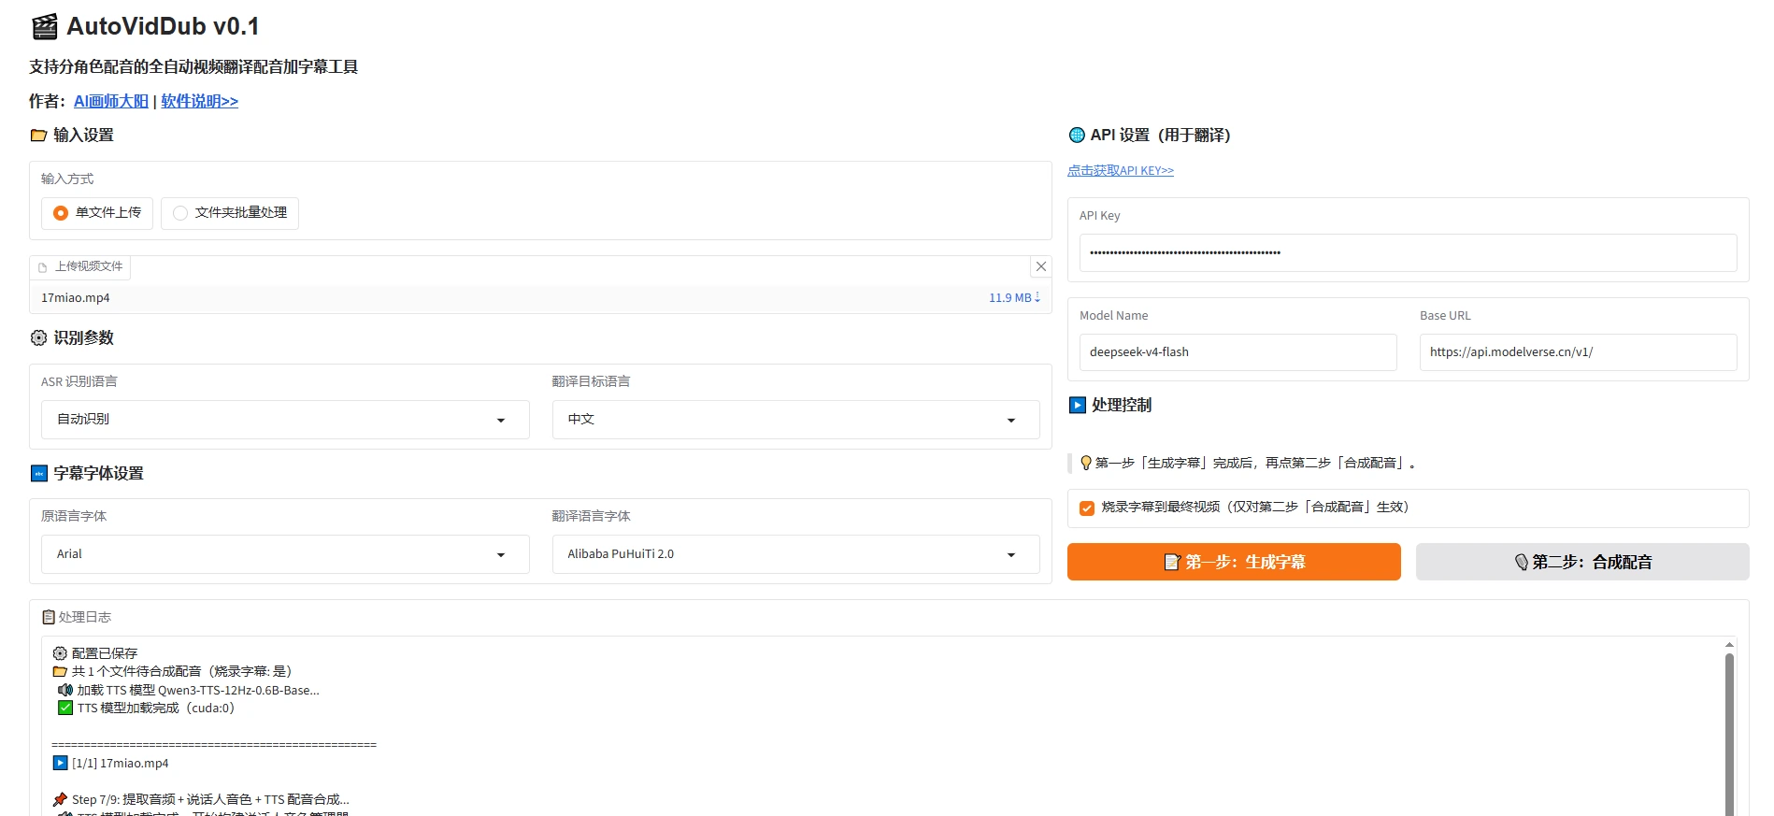The image size is (1774, 816).
Task: Open the 原语言字体 dropdown showing Arial
Action: [285, 554]
